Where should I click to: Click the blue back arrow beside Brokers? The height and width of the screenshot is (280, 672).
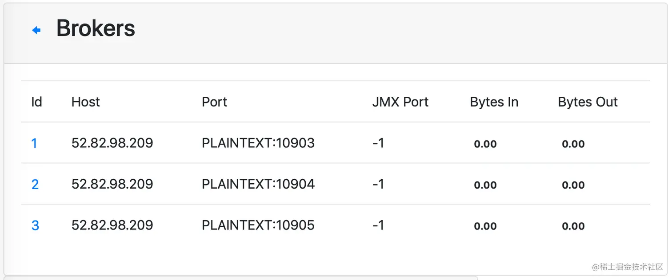pyautogui.click(x=36, y=30)
